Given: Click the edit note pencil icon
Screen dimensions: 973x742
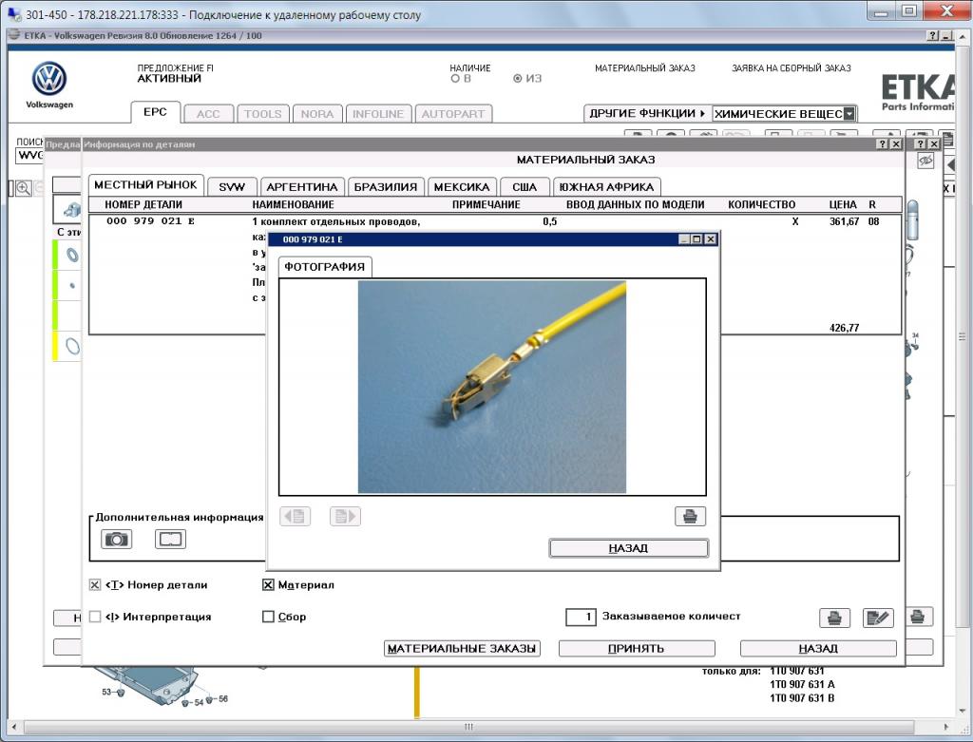Looking at the screenshot, I should click(878, 618).
